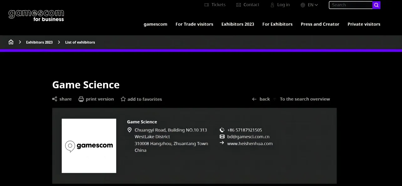Open the Exhibitors 2023 main menu
The height and width of the screenshot is (186, 402).
(x=238, y=24)
